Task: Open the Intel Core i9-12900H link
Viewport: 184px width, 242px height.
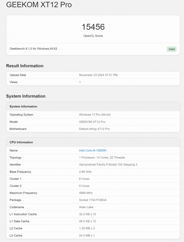Action: click(93, 150)
